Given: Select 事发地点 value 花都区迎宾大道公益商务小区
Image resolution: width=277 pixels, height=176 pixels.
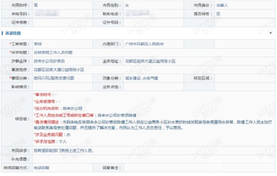Looking at the screenshot, I should (x=59, y=70).
